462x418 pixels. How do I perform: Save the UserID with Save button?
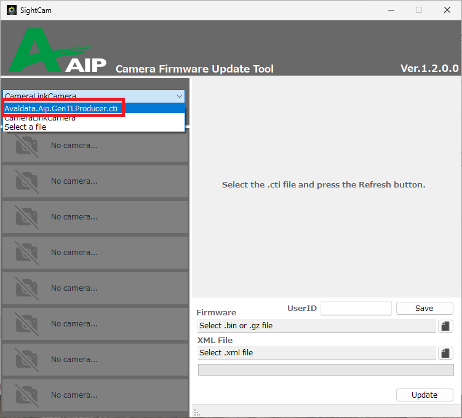(424, 308)
